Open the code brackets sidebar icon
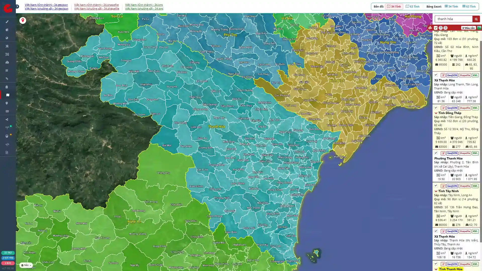The image size is (482, 271). click(7, 144)
